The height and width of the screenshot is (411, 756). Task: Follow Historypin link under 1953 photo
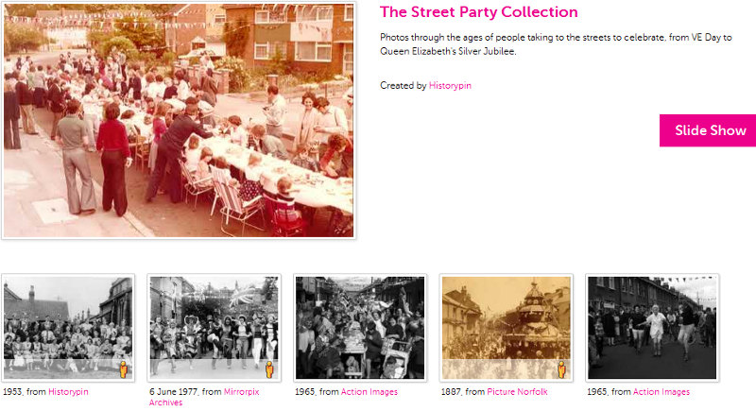(x=68, y=392)
